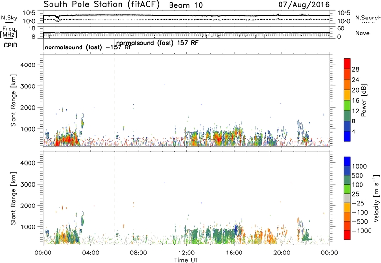
Task: Click the date 07/Aug/2016
Action: point(304,5)
